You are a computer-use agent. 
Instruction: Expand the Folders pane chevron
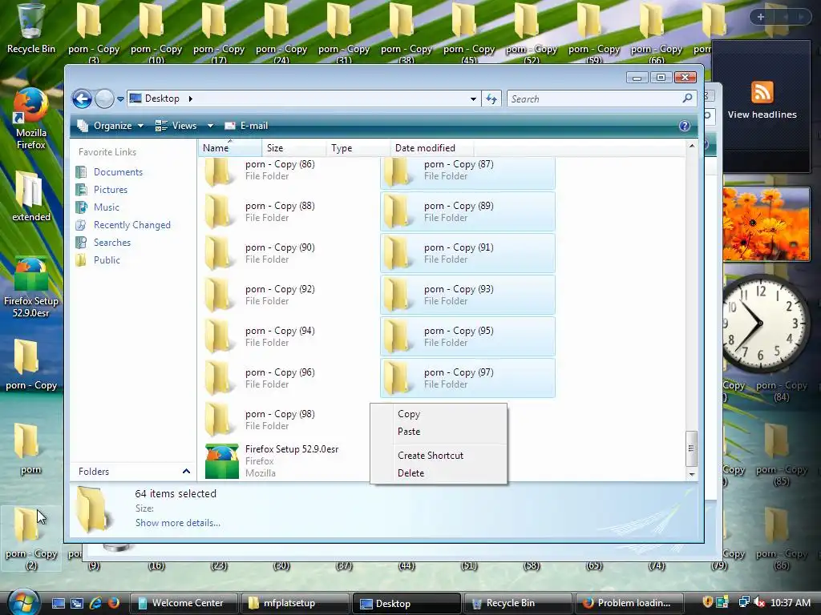click(186, 471)
